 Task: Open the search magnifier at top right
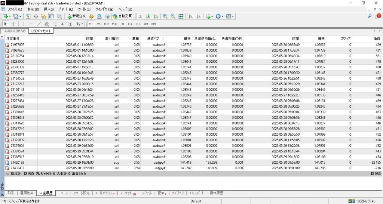(370, 16)
